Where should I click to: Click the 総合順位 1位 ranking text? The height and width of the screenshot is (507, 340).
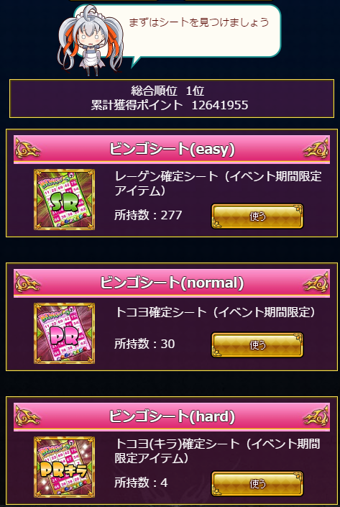(x=167, y=91)
